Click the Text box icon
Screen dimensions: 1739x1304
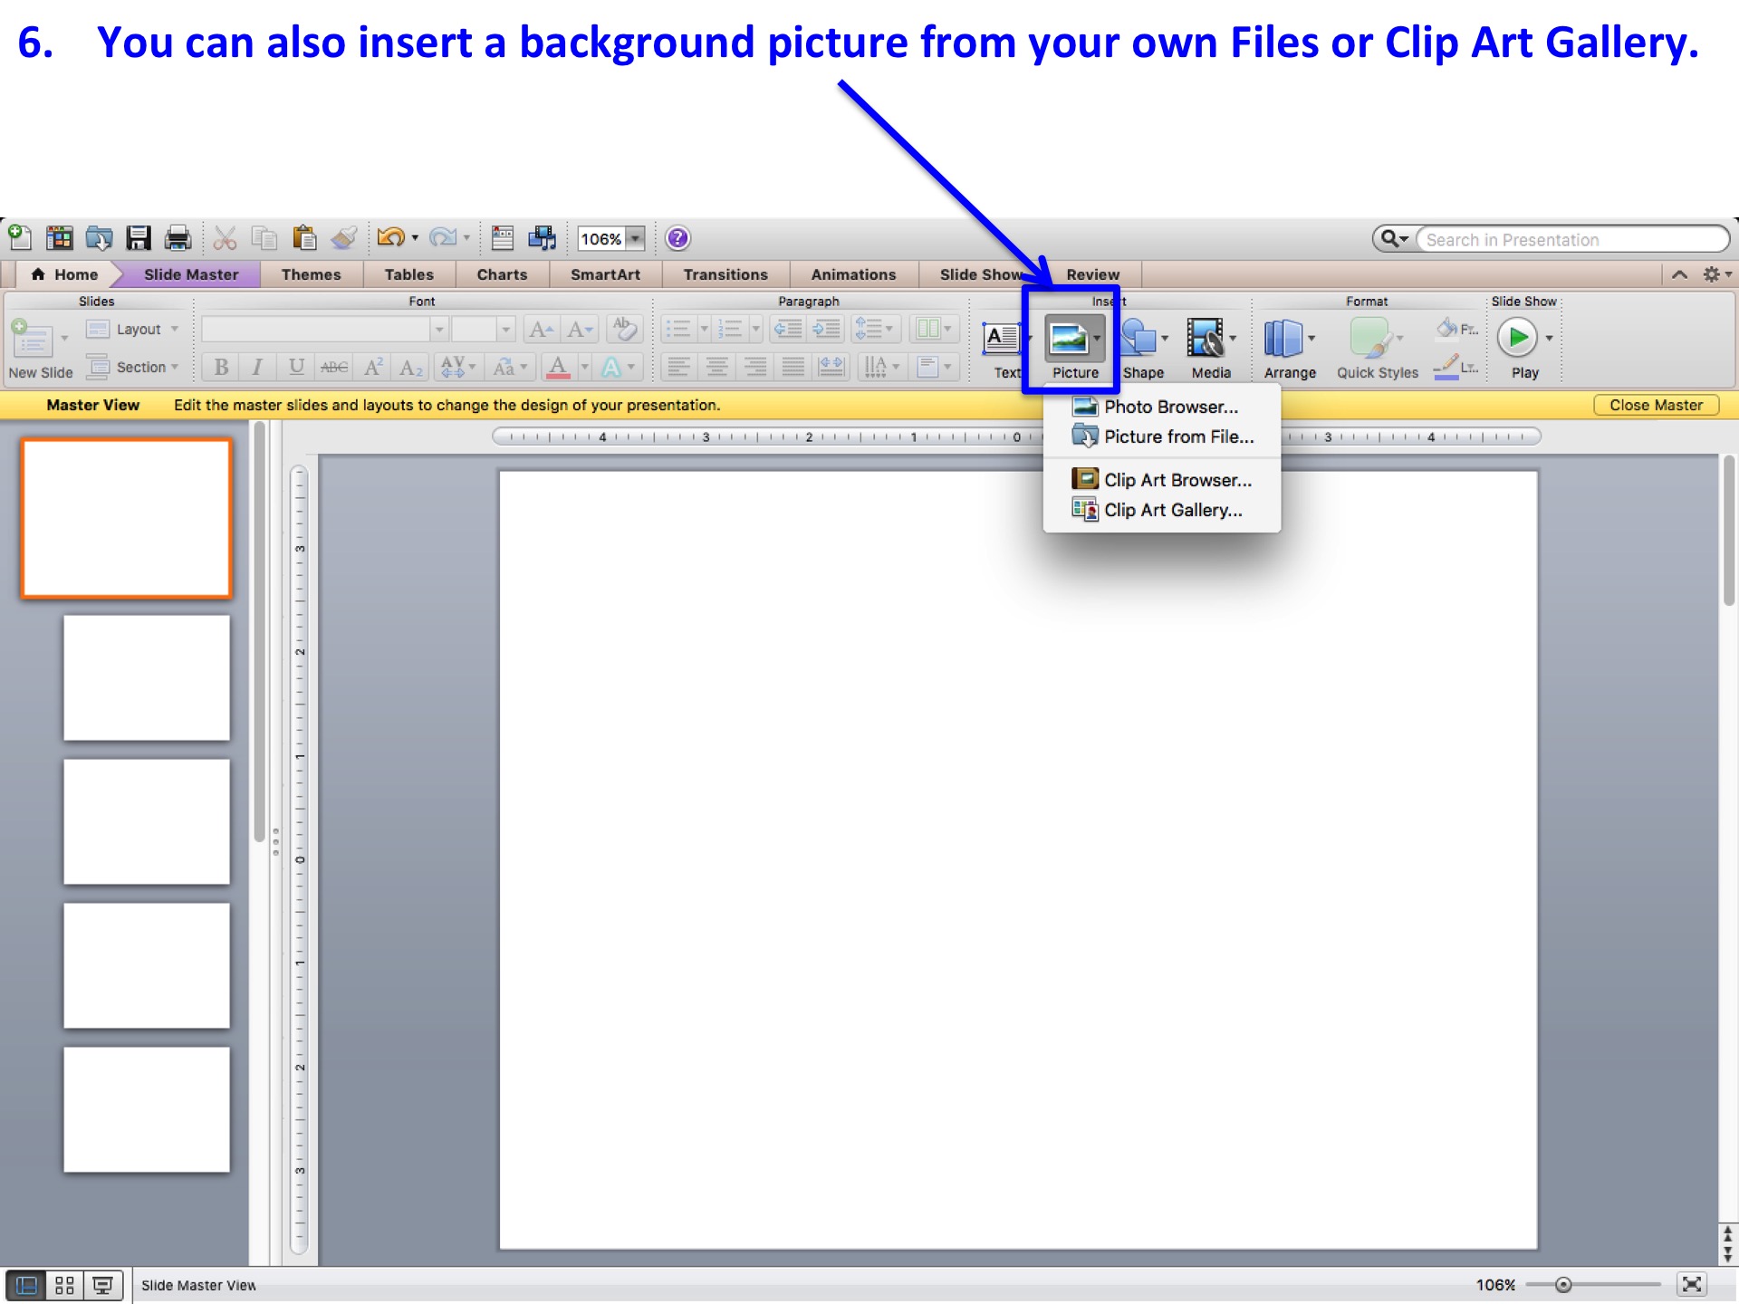(1002, 339)
